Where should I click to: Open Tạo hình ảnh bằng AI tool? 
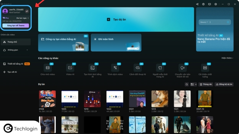(93, 68)
